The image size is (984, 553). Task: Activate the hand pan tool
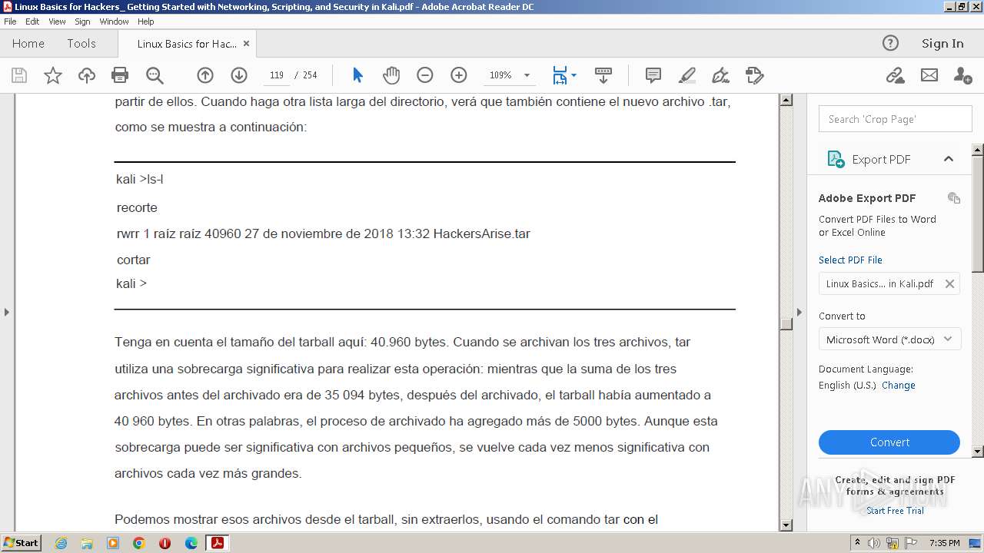pyautogui.click(x=391, y=75)
